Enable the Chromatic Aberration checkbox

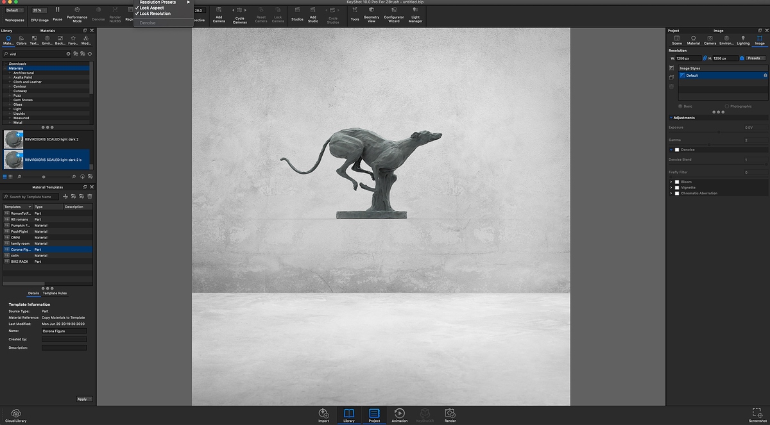677,193
